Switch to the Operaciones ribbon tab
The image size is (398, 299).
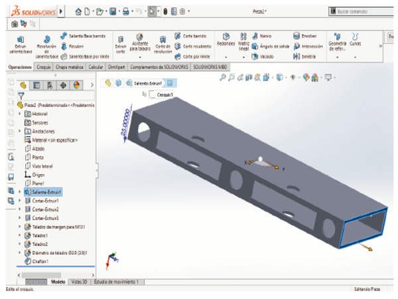[x=20, y=67]
